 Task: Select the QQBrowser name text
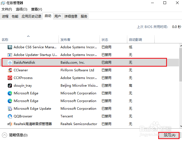(23, 116)
